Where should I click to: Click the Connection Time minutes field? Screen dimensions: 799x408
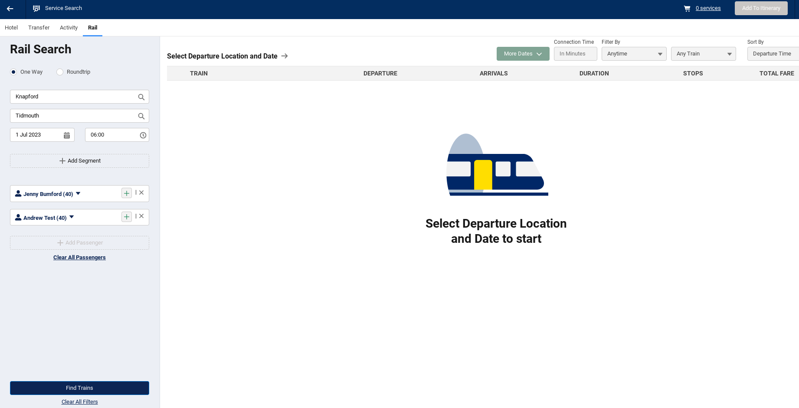pyautogui.click(x=575, y=54)
